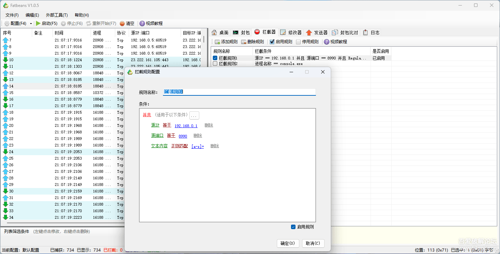This screenshot has height=254, width=500.
Task: Click inside the 规则名称 input field
Action: click(x=239, y=92)
